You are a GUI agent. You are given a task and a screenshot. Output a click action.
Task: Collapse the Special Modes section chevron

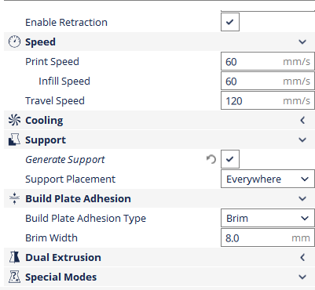(302, 277)
